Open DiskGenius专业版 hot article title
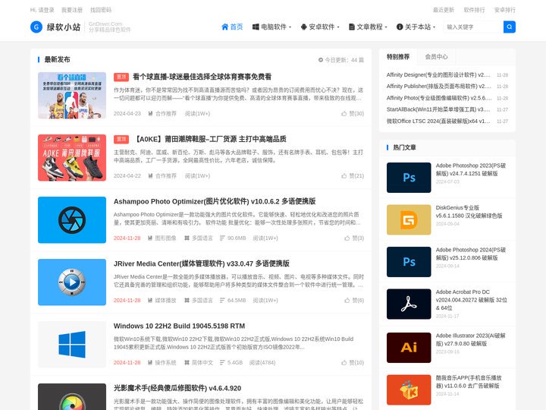Screen dimensions: 546x410 point(469,212)
